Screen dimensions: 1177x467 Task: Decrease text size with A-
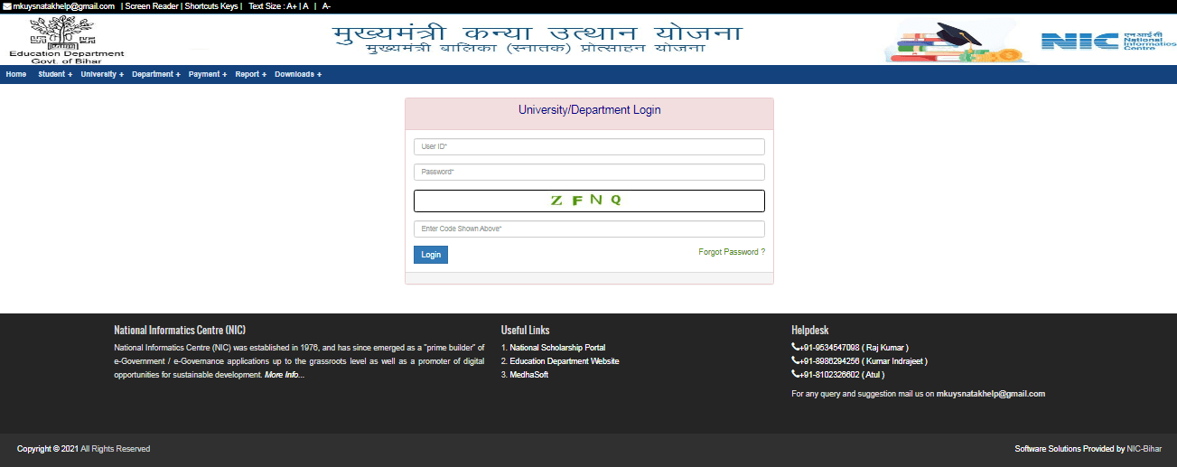[x=326, y=6]
